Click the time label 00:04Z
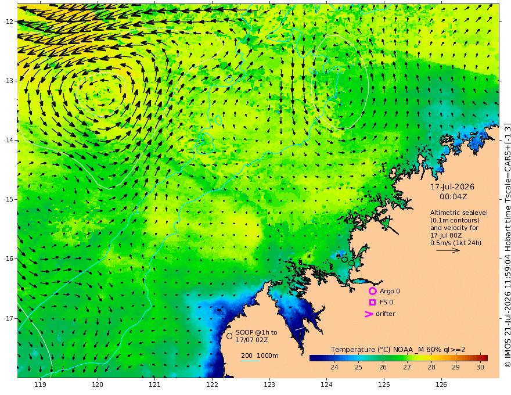This screenshot has width=511, height=395. tap(454, 197)
